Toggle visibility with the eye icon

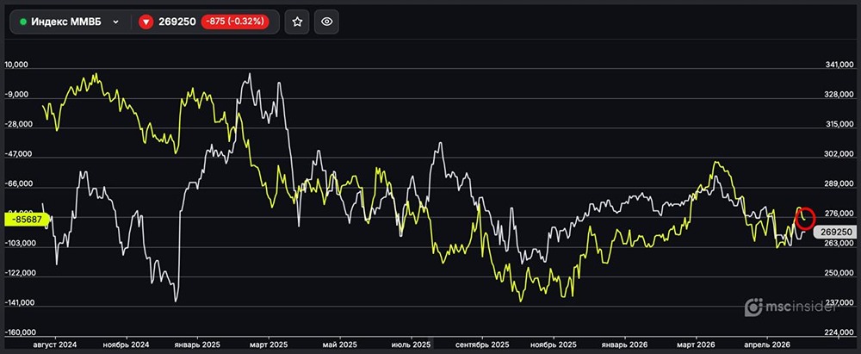pos(326,22)
